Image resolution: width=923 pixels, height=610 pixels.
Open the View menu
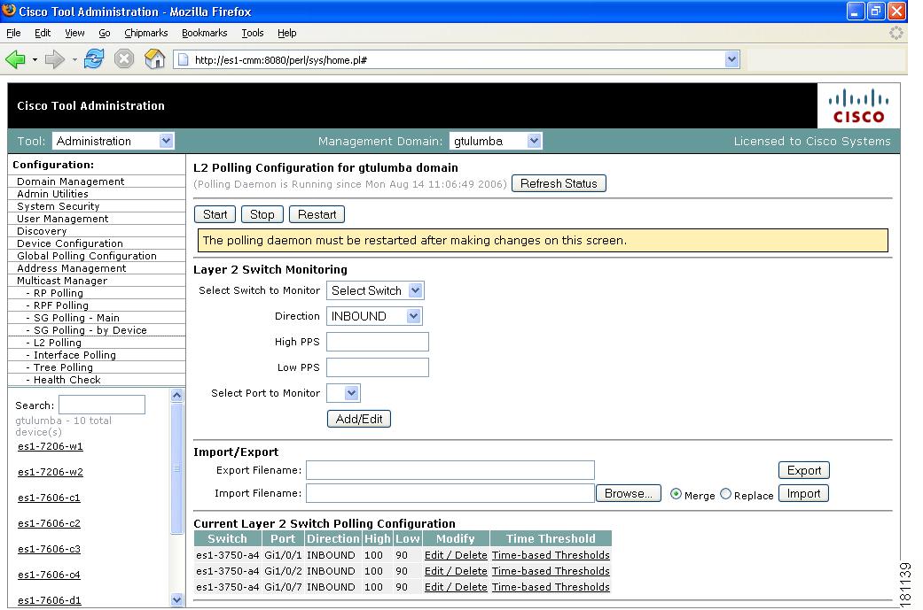click(74, 33)
